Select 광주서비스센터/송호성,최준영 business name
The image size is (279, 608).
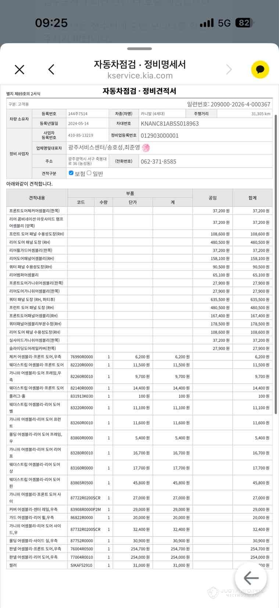(104, 148)
